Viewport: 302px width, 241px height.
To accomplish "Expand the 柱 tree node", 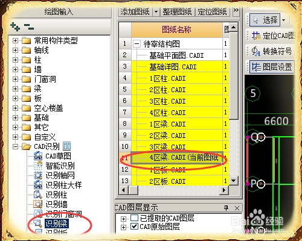I will 15,60.
